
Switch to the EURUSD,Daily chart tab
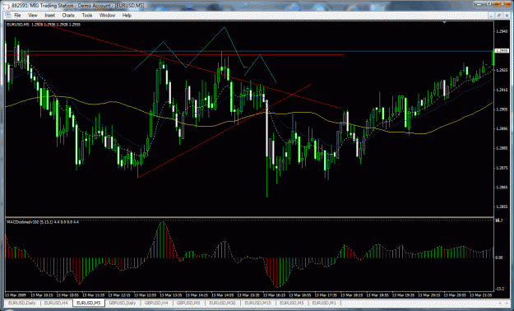click(x=23, y=303)
